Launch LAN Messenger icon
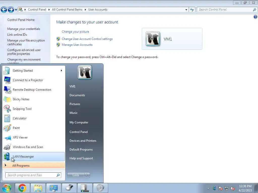Image resolution: width=258 pixels, height=193 pixels. pos(7,156)
